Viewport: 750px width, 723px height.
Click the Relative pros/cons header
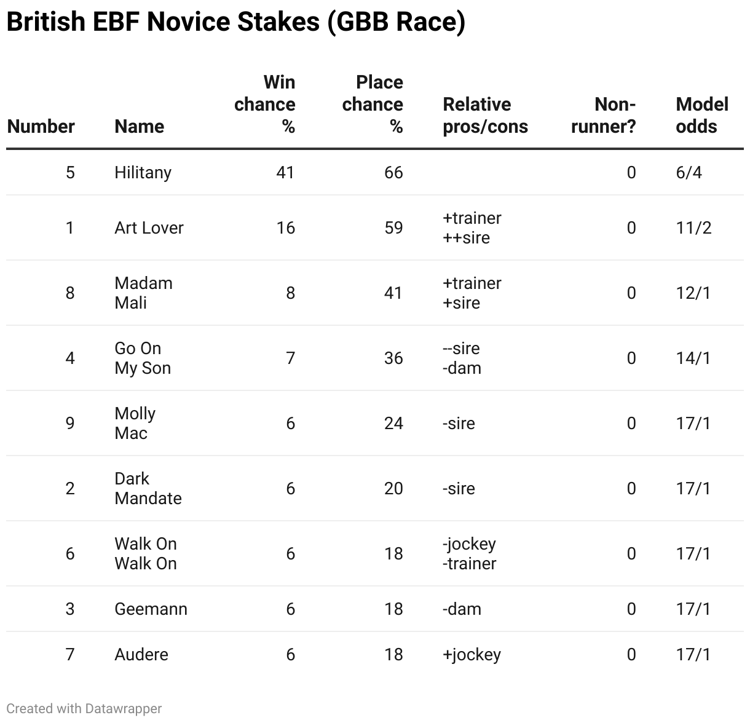486,115
